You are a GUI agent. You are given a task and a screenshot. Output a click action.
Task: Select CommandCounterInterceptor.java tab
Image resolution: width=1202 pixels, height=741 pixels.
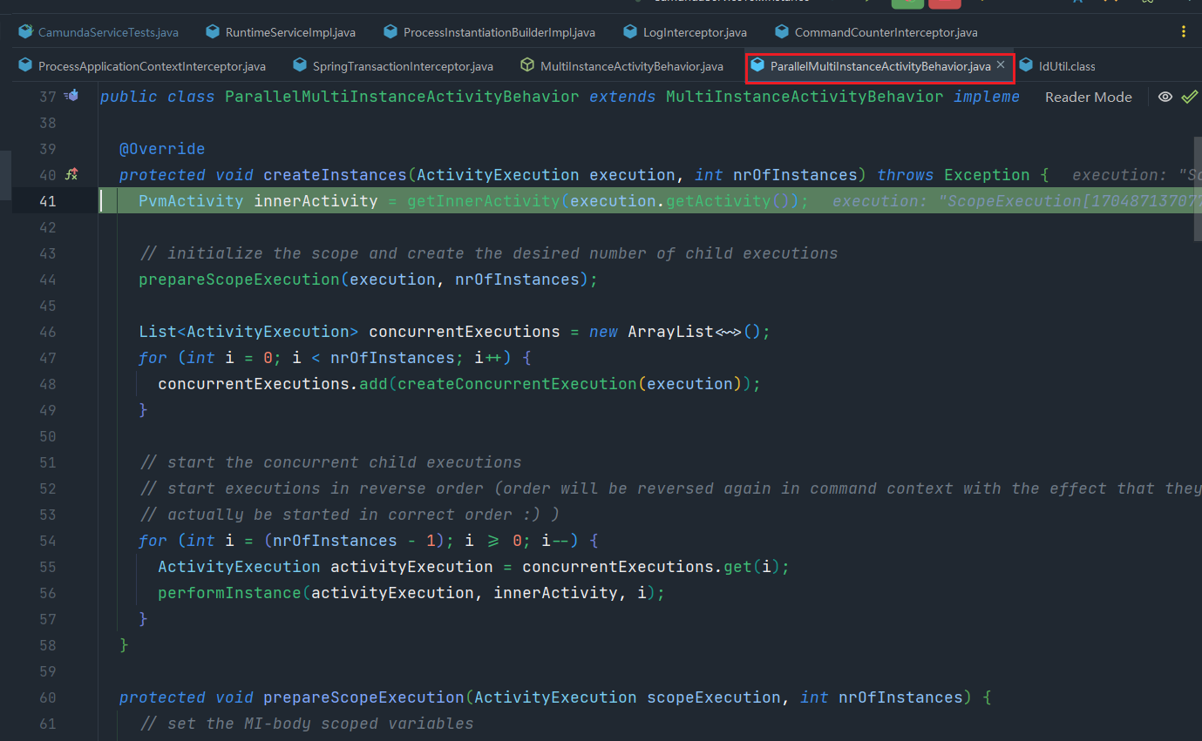click(876, 32)
